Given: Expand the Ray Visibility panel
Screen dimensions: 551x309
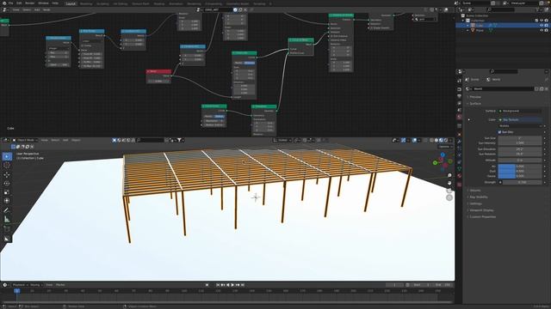Looking at the screenshot, I should coord(479,197).
